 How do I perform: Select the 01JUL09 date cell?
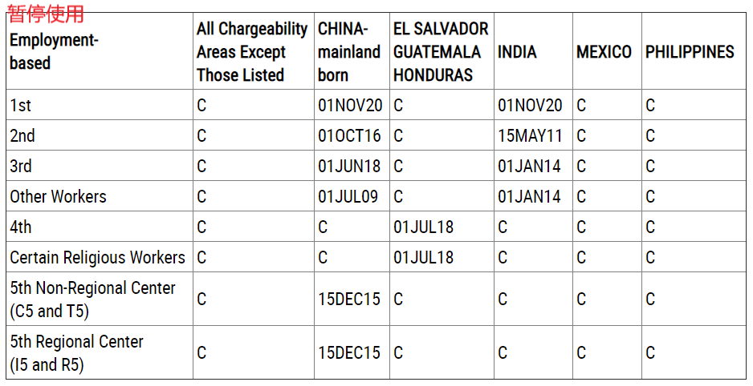[348, 197]
